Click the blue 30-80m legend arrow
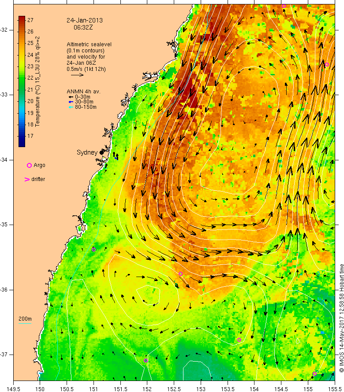The height and width of the screenshot is (392, 344). click(71, 102)
